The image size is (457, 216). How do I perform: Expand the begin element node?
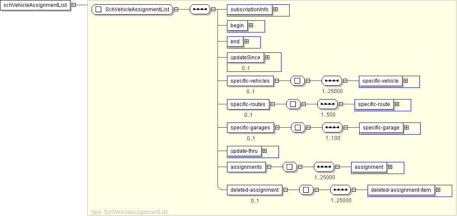tap(251, 26)
